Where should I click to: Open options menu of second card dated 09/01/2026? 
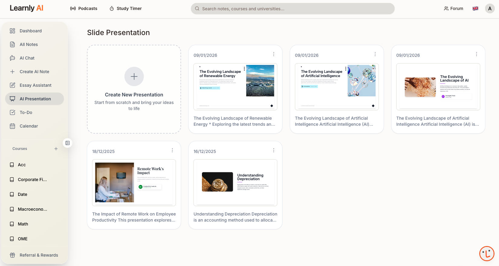(375, 54)
